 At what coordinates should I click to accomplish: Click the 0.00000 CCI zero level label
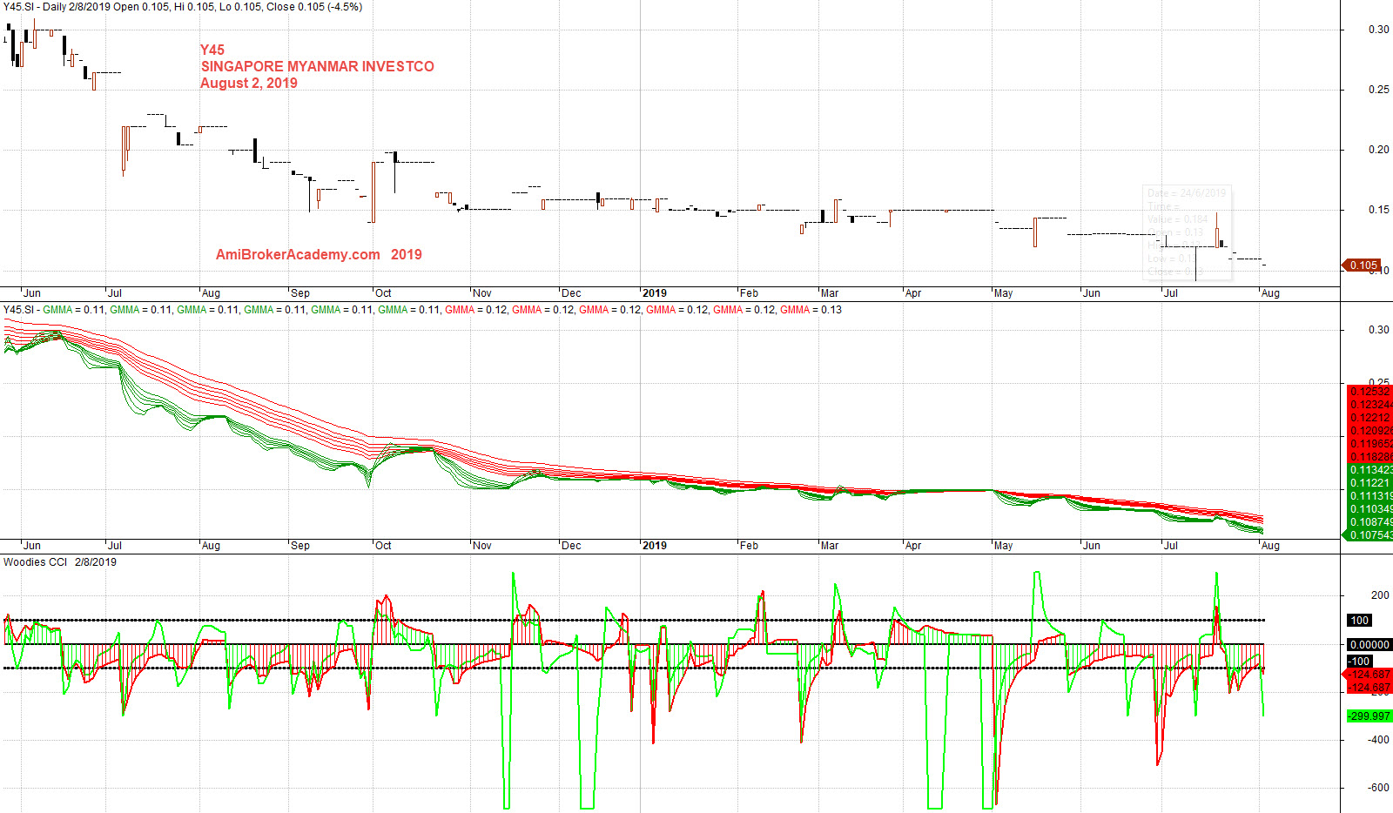[x=1369, y=645]
